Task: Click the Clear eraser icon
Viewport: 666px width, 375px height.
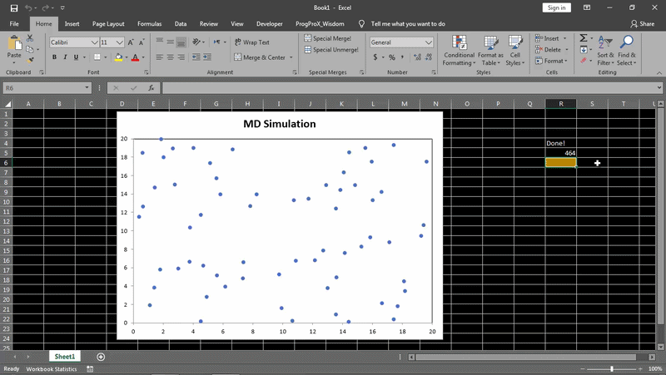Action: click(x=584, y=61)
